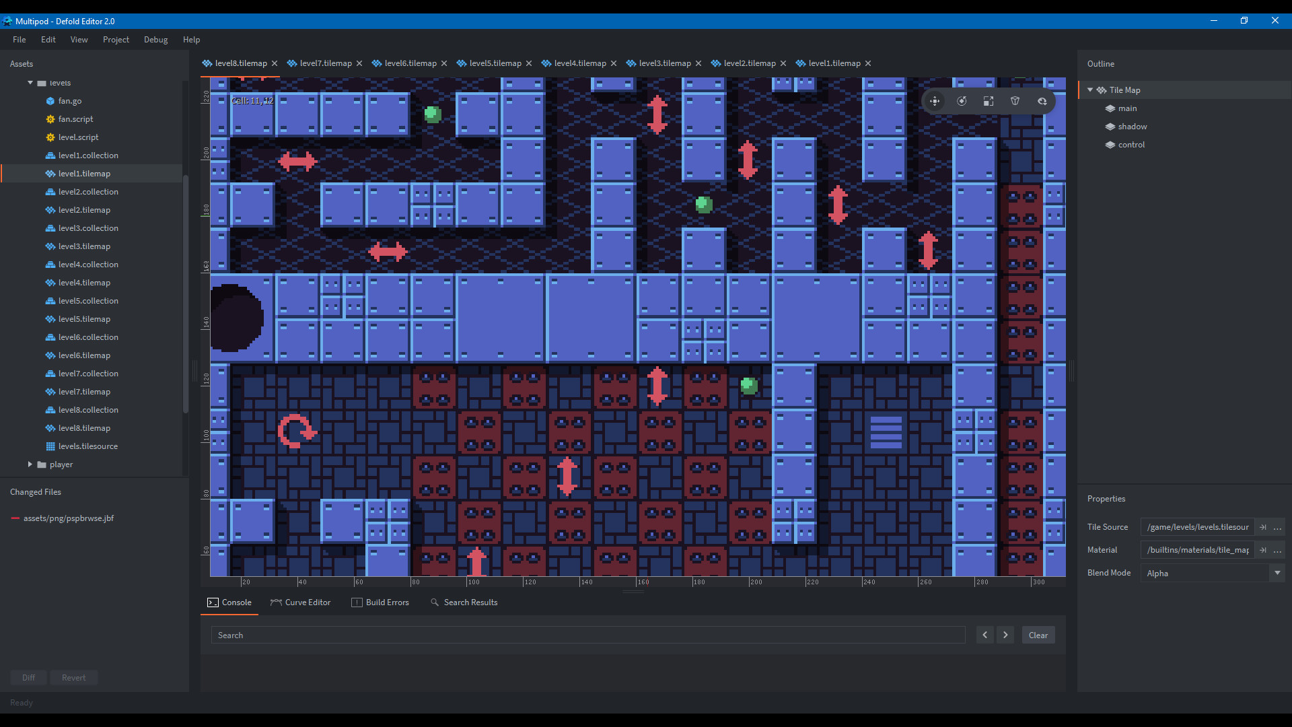Select the shadow layer in the Outline
1292x727 pixels.
click(1133, 126)
